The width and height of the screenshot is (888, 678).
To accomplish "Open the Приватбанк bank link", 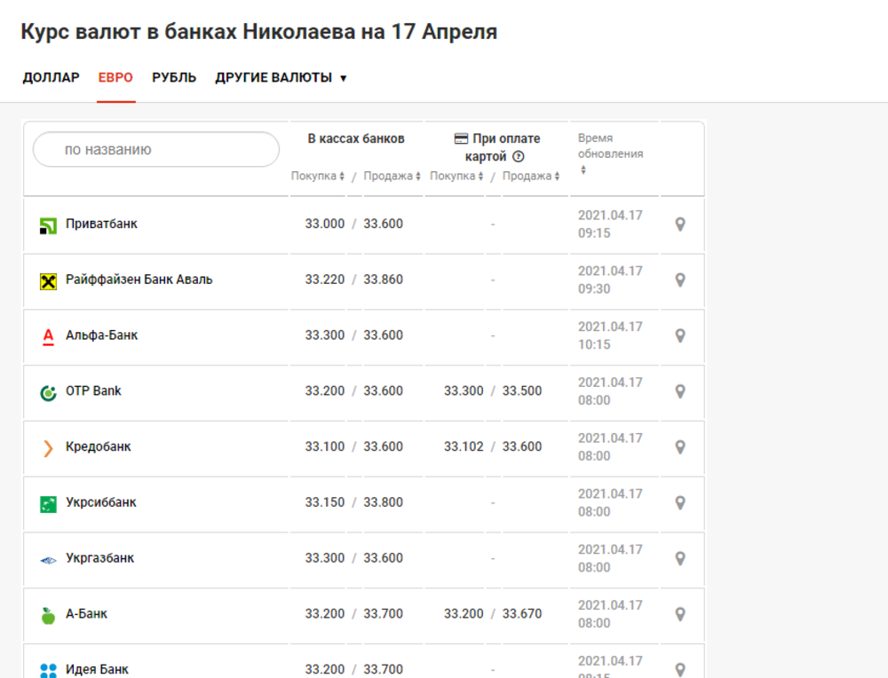I will click(101, 224).
